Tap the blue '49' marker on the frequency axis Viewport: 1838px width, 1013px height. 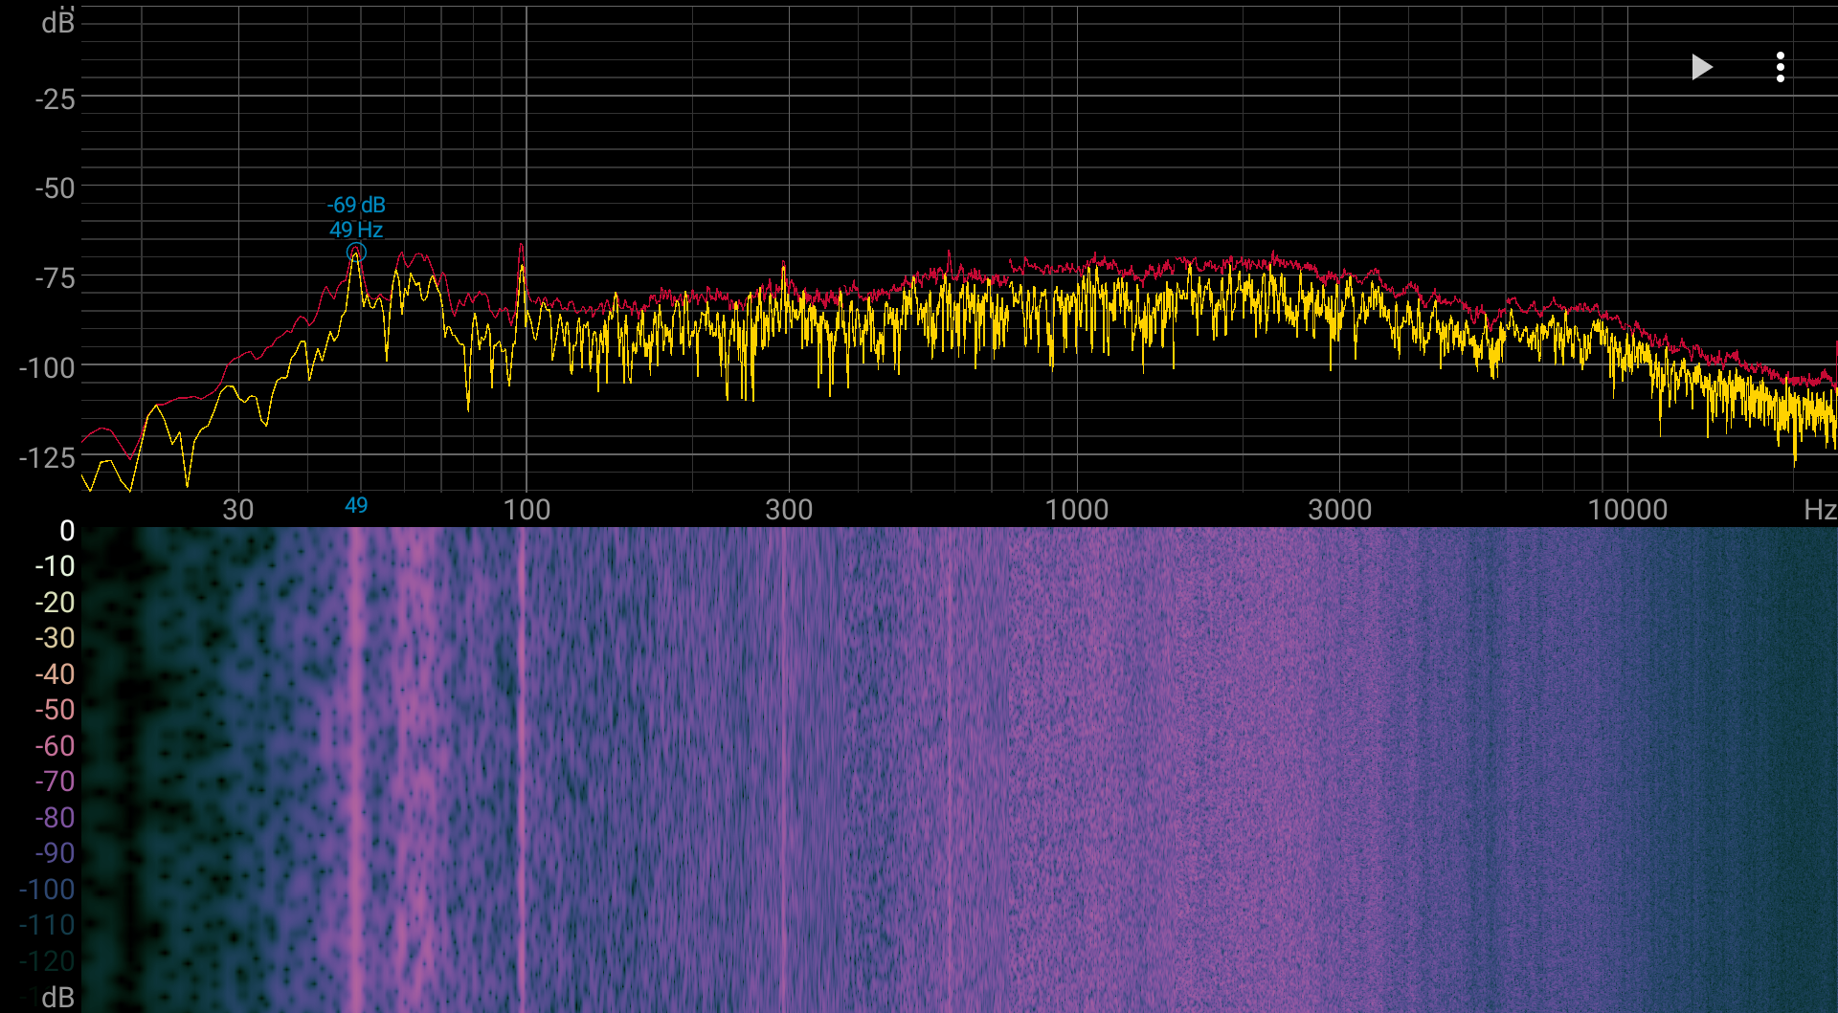coord(356,505)
